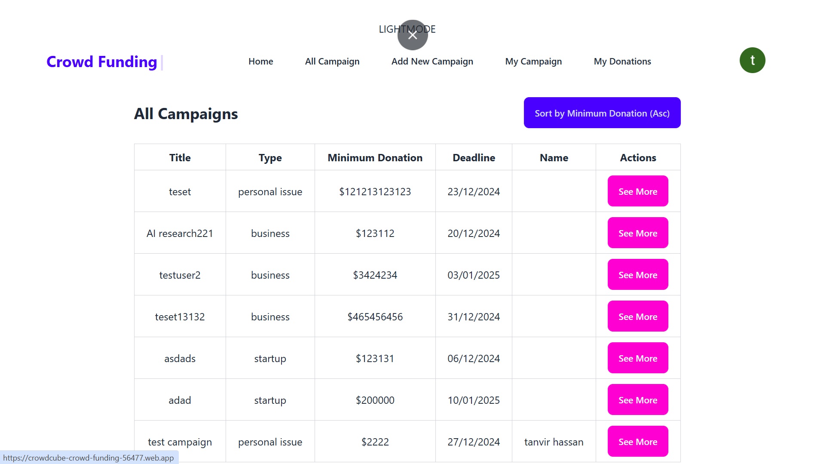Open See More for teset13132
Image resolution: width=814 pixels, height=464 pixels.
(637, 317)
